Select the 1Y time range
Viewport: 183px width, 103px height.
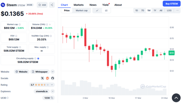click(x=155, y=11)
